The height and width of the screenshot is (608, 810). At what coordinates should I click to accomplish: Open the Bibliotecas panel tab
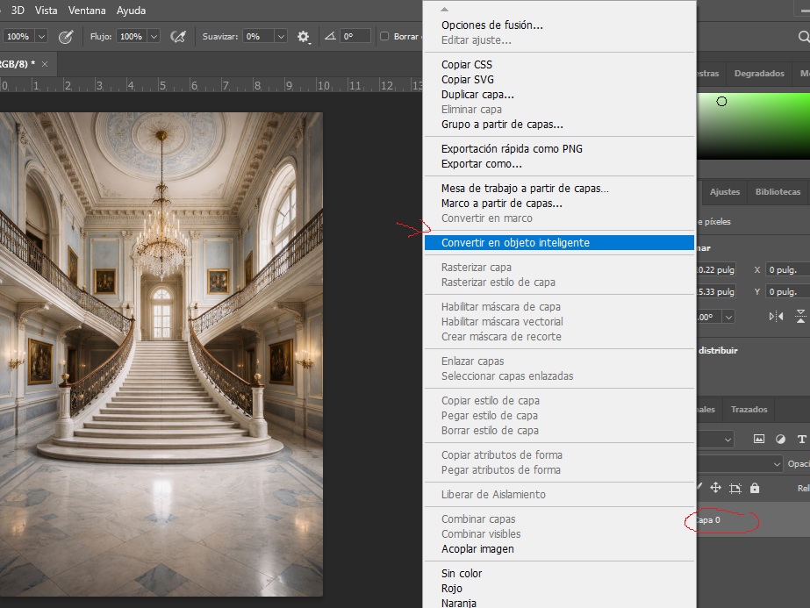point(778,191)
